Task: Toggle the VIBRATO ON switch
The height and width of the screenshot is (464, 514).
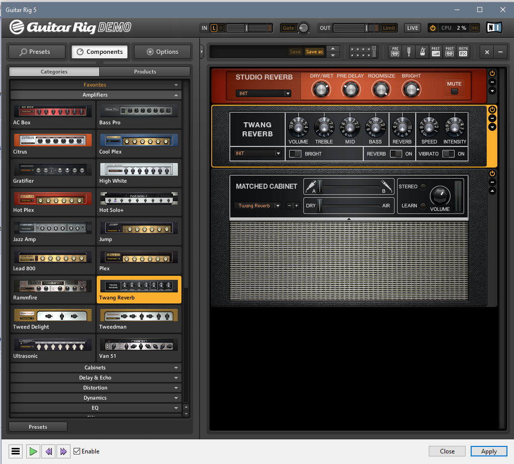Action: pyautogui.click(x=448, y=153)
